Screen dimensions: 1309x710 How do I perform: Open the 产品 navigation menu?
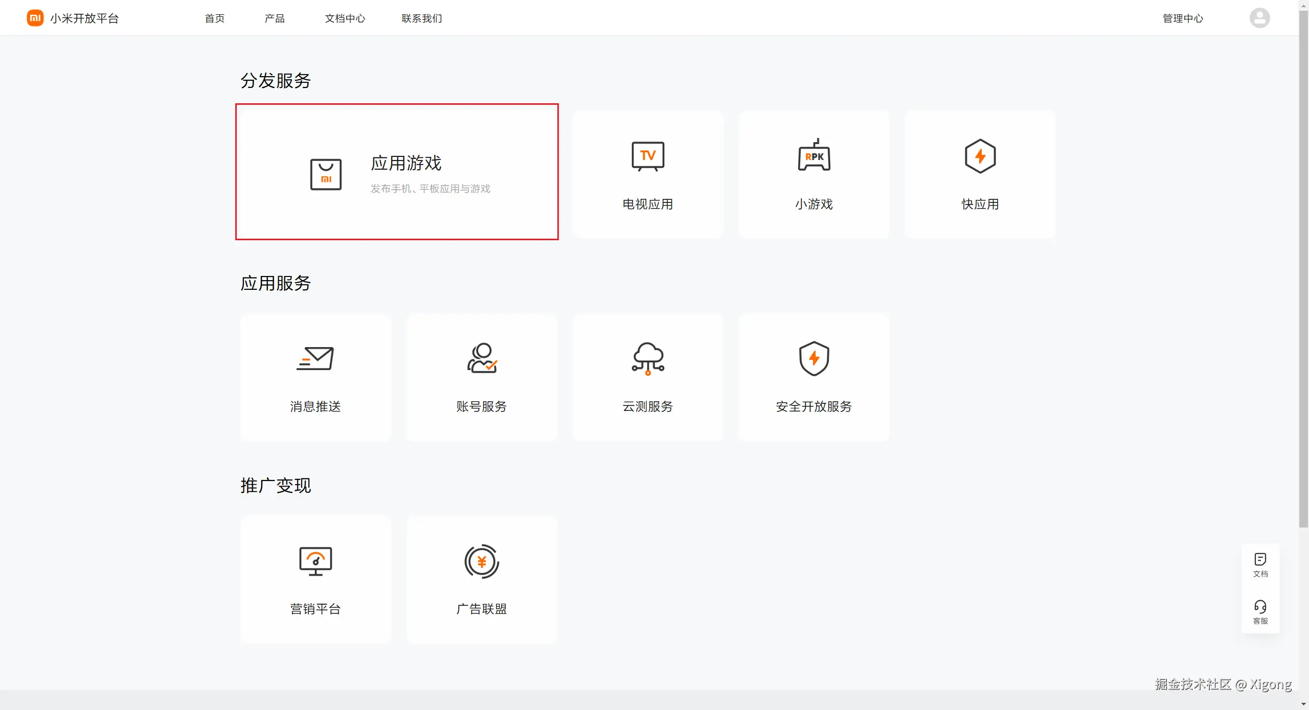click(x=275, y=18)
